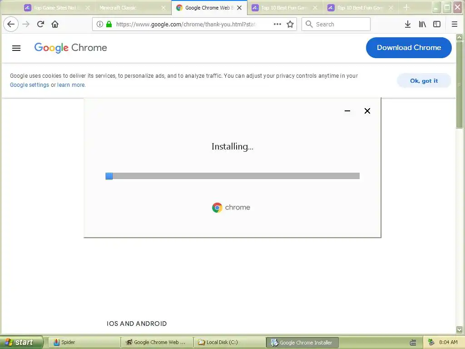The height and width of the screenshot is (349, 465).
Task: Select Google Chrome Installer taskbar item
Action: click(x=302, y=343)
